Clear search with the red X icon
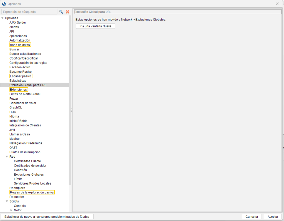The width and height of the screenshot is (284, 221). (x=67, y=12)
